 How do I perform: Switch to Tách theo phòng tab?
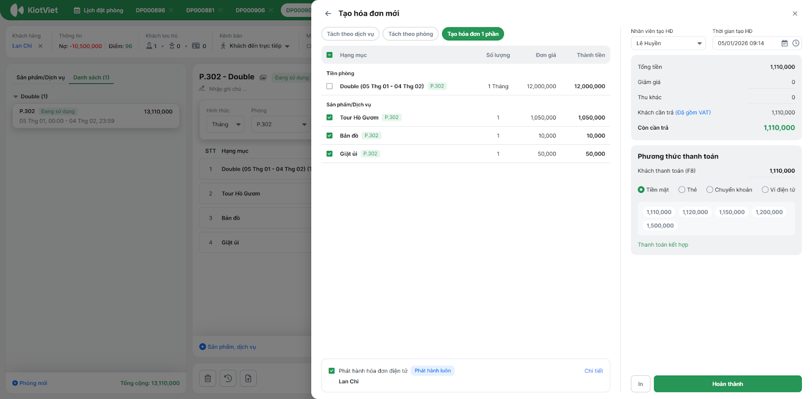click(411, 34)
